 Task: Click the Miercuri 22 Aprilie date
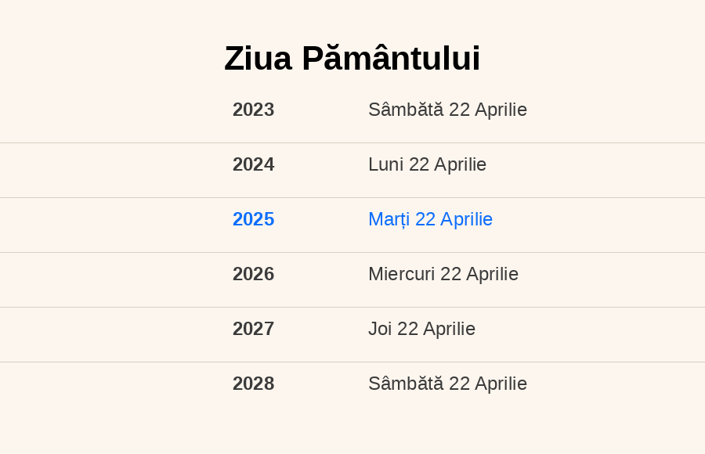443,274
